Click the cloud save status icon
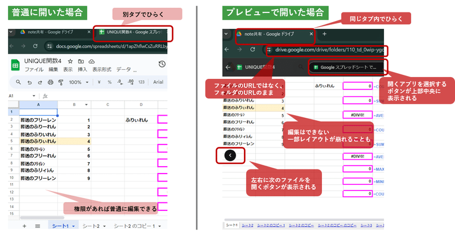 click(92, 61)
